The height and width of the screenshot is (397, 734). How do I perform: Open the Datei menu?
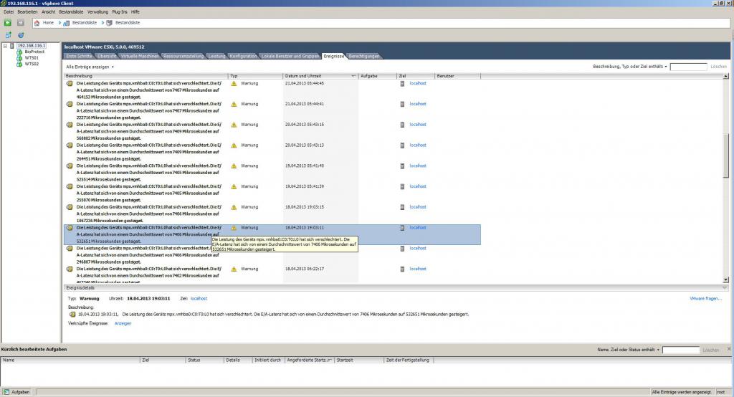9,11
